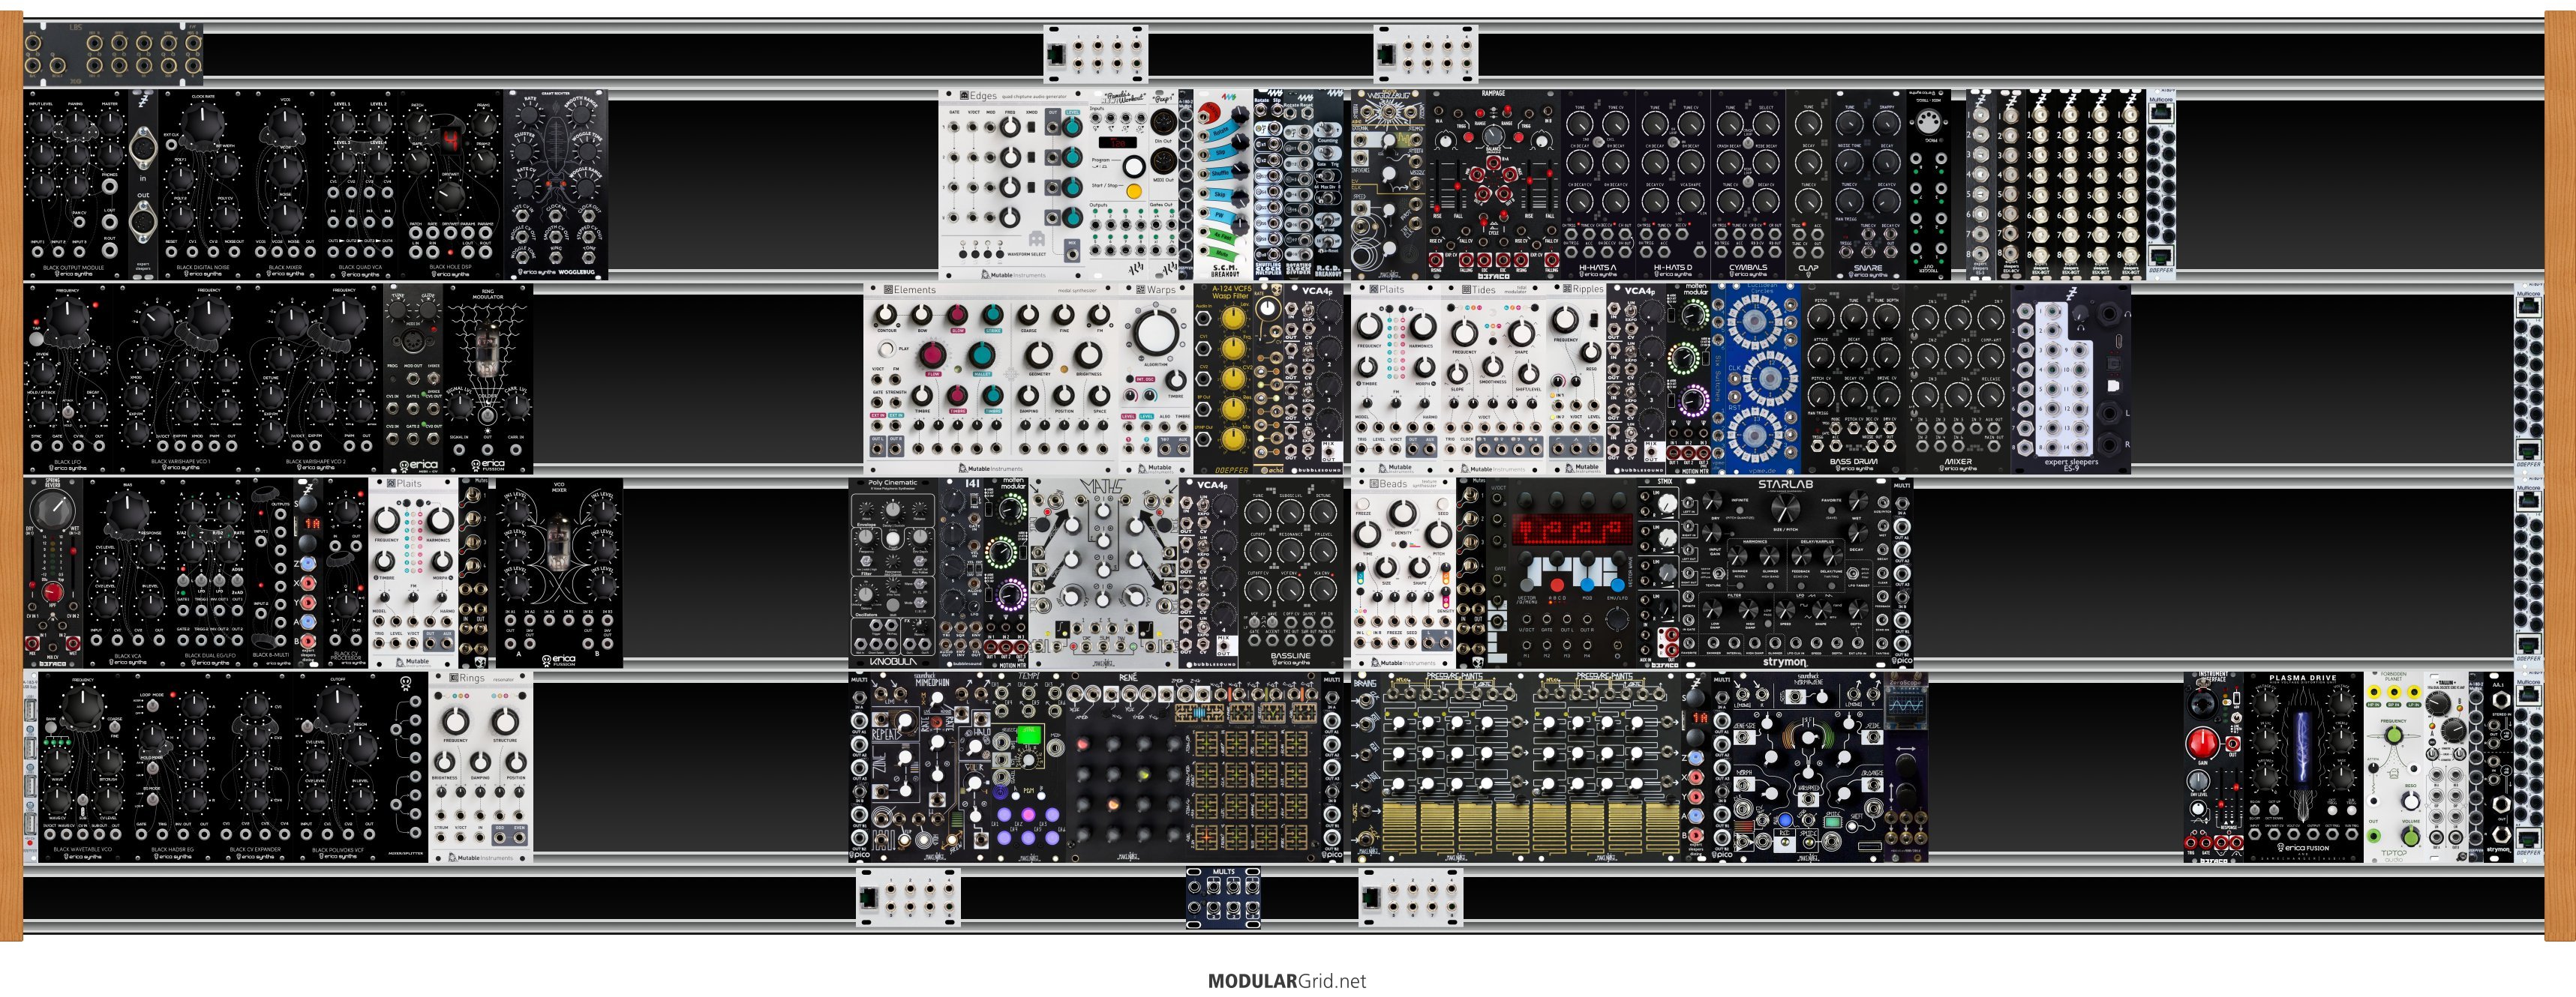The image size is (2576, 997).
Task: Select the René sequencer module
Action: click(1194, 766)
